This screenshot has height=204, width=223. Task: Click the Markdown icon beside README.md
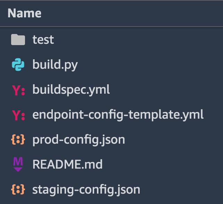18,164
